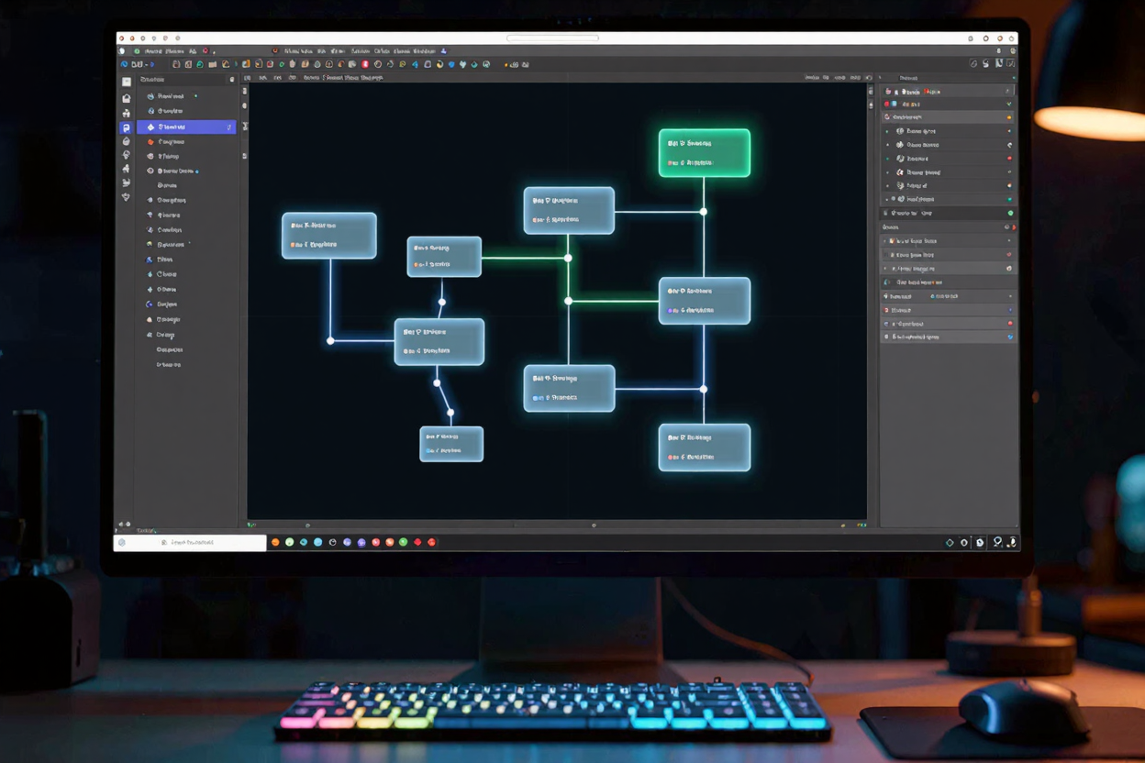Enable the teal dot next to the first left-panel entry
Screen dimensions: 1145x763
tap(195, 95)
